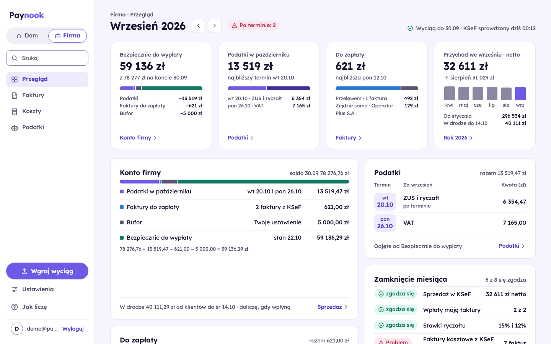Focus the Szukaj search field

click(47, 58)
